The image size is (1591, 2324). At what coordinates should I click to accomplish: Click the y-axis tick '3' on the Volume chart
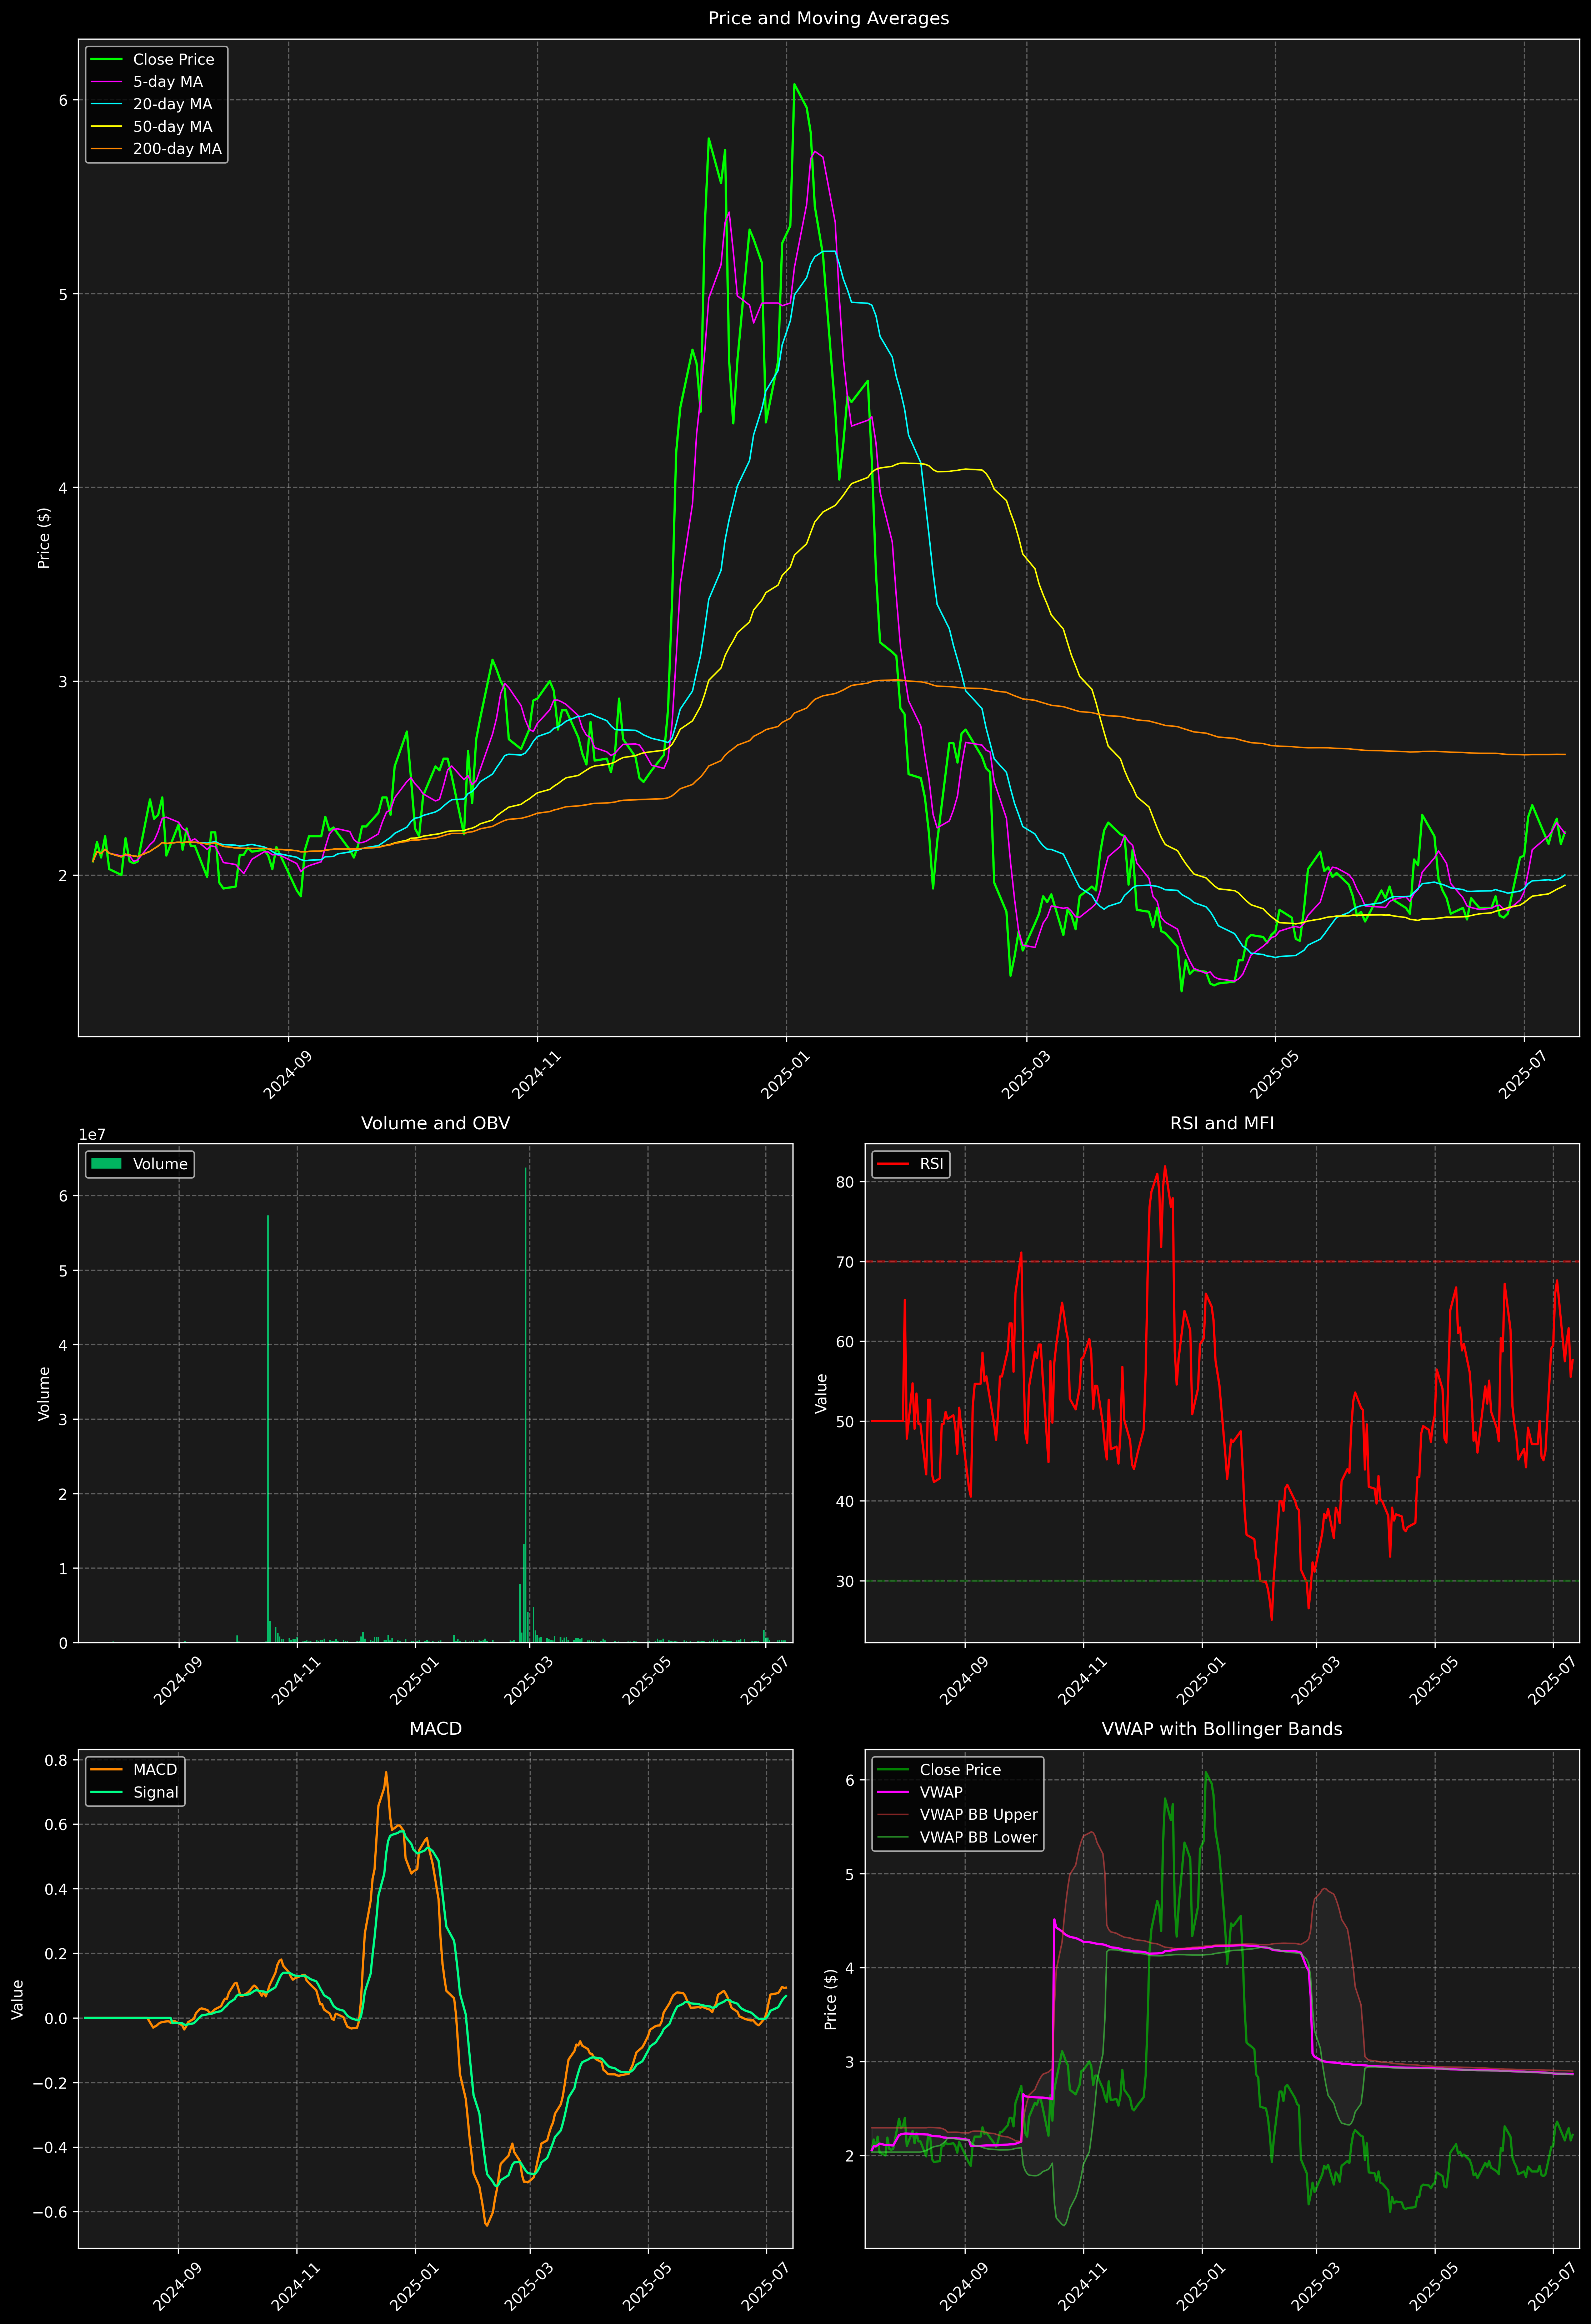coord(63,1420)
